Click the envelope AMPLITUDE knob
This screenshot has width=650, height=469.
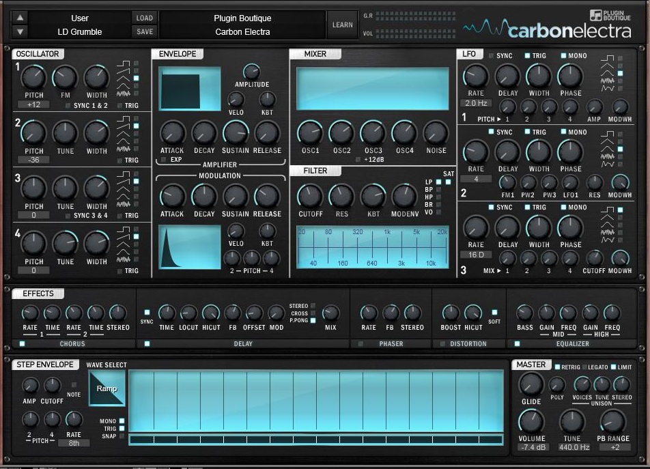point(251,72)
